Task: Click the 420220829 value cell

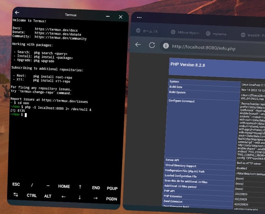Action: 241,204
